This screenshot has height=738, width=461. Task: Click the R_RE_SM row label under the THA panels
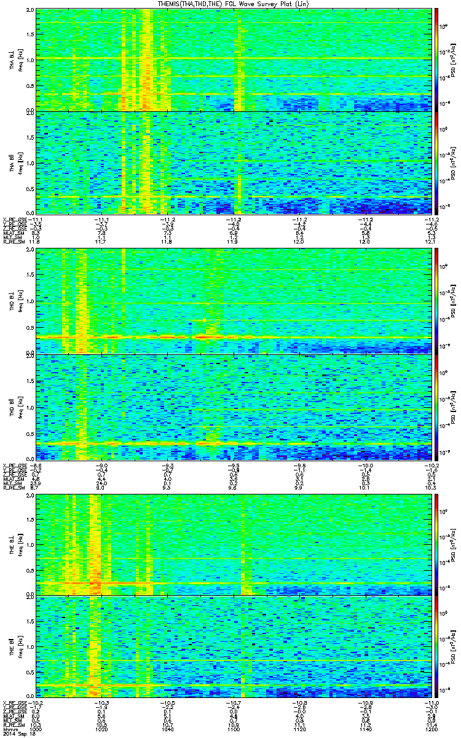[14, 242]
